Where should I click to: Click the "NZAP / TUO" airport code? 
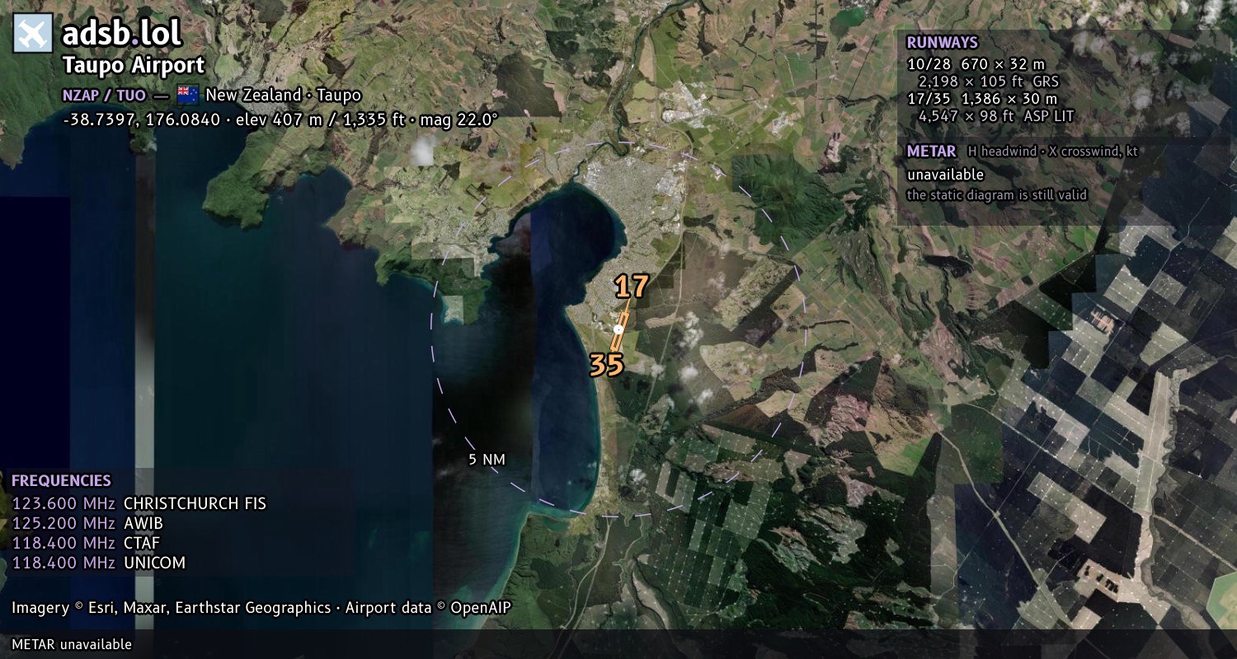[104, 95]
